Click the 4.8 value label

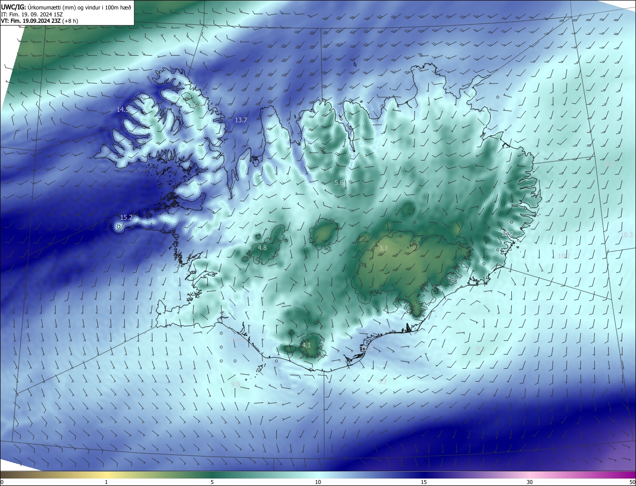point(262,247)
